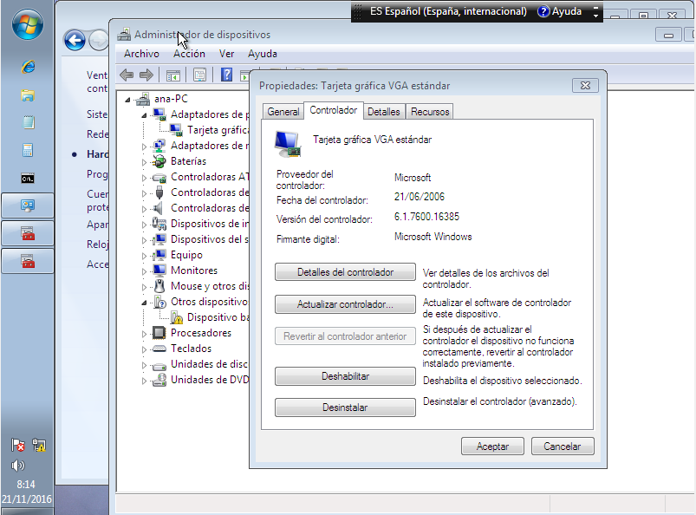Switch to the Recursos tab
The width and height of the screenshot is (696, 515).
pyautogui.click(x=430, y=112)
